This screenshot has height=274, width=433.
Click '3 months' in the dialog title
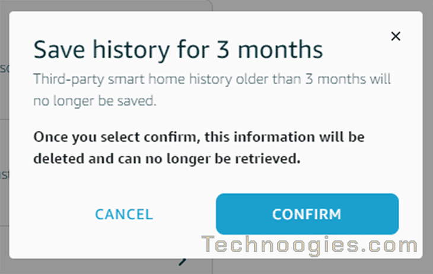pos(269,50)
